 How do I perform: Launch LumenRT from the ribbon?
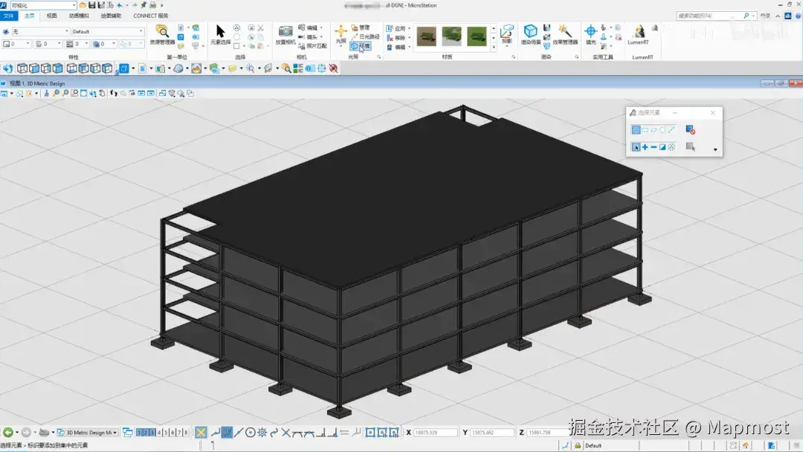pyautogui.click(x=638, y=35)
